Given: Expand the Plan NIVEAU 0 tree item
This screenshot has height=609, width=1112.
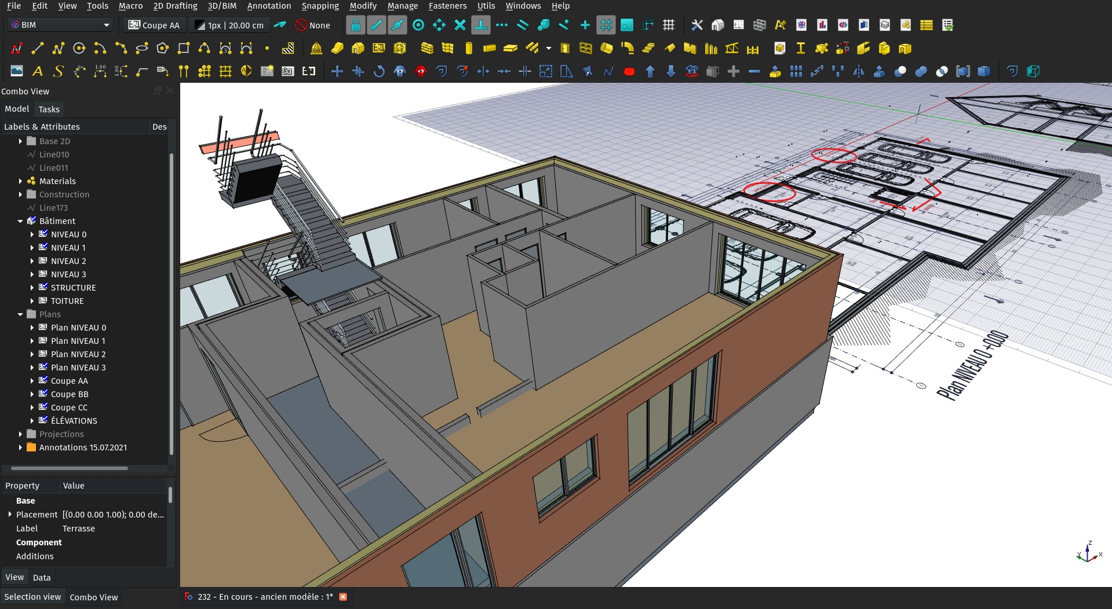Looking at the screenshot, I should (33, 328).
